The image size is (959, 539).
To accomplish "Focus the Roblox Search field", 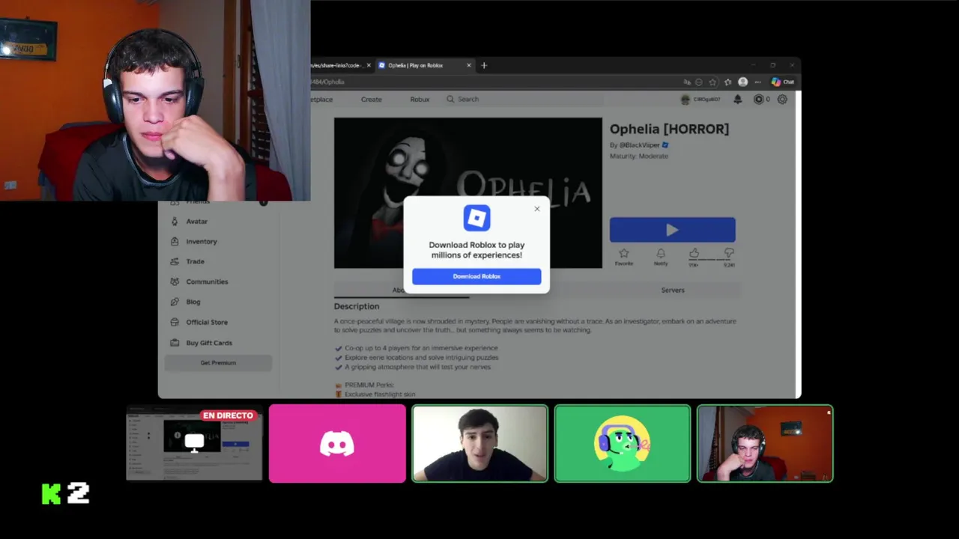I will pos(524,99).
